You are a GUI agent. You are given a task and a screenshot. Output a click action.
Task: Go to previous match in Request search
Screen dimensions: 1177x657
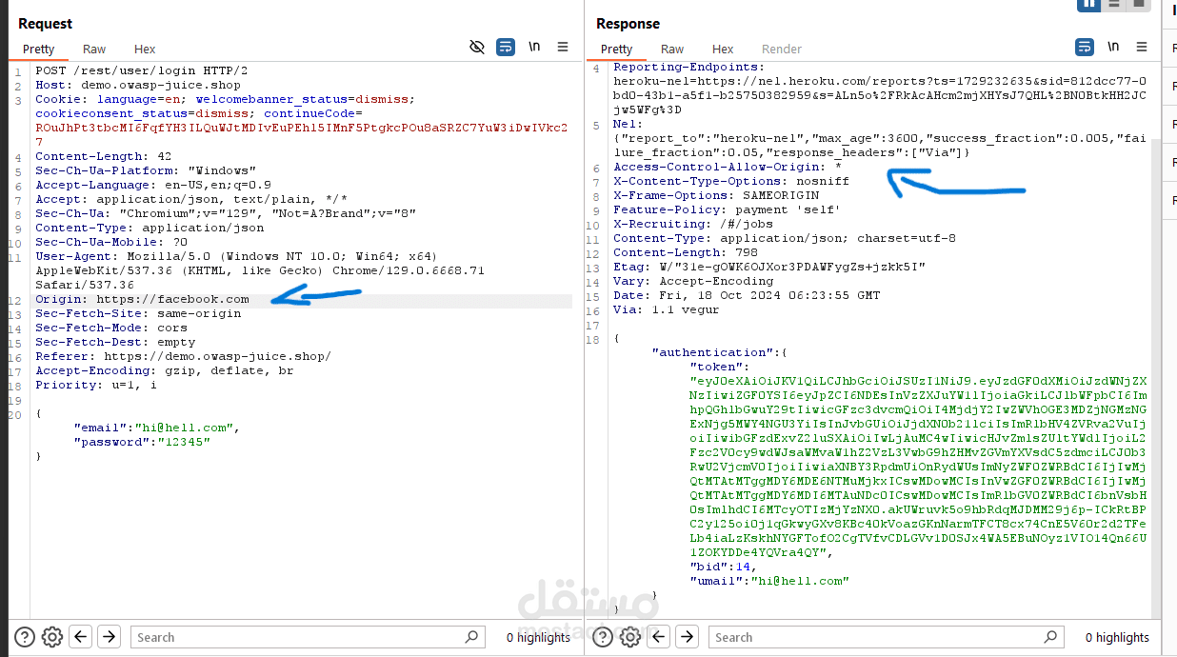click(x=81, y=636)
